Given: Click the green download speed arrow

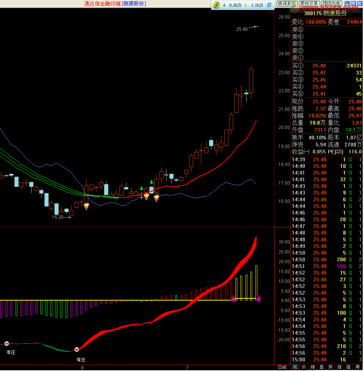Looking at the screenshot, I should [x=224, y=5].
